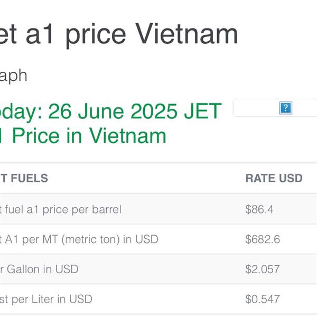Click the blue question mark icon
Image resolution: width=317 pixels, height=317 pixels.
(x=285, y=108)
